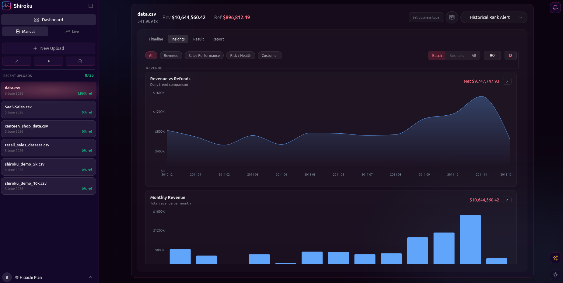This screenshot has width=563, height=283.
Task: Expand the Monthly Revenue chart
Action: pyautogui.click(x=507, y=200)
